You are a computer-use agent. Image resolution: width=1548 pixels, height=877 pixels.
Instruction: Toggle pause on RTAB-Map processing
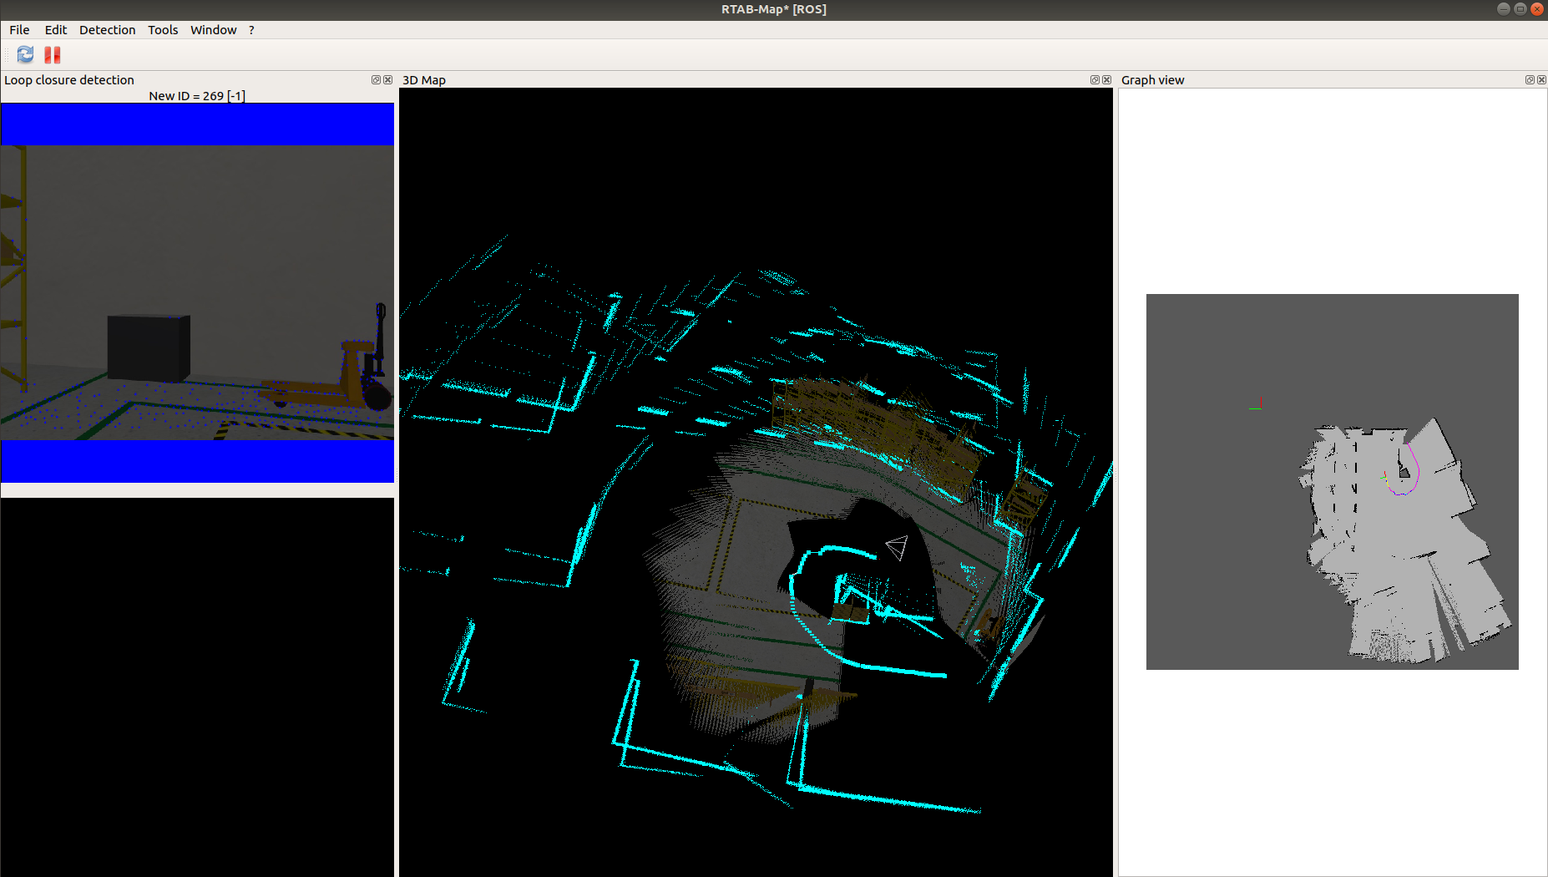(x=52, y=54)
